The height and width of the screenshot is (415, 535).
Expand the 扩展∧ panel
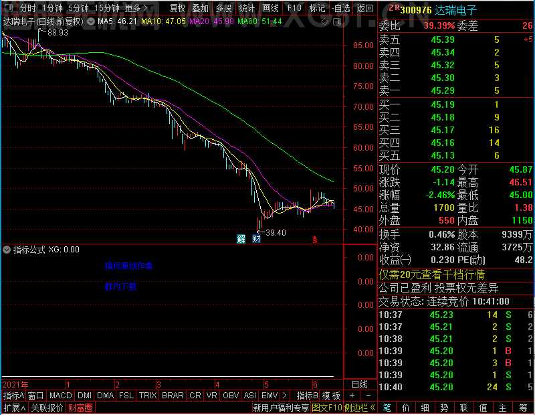[14, 408]
